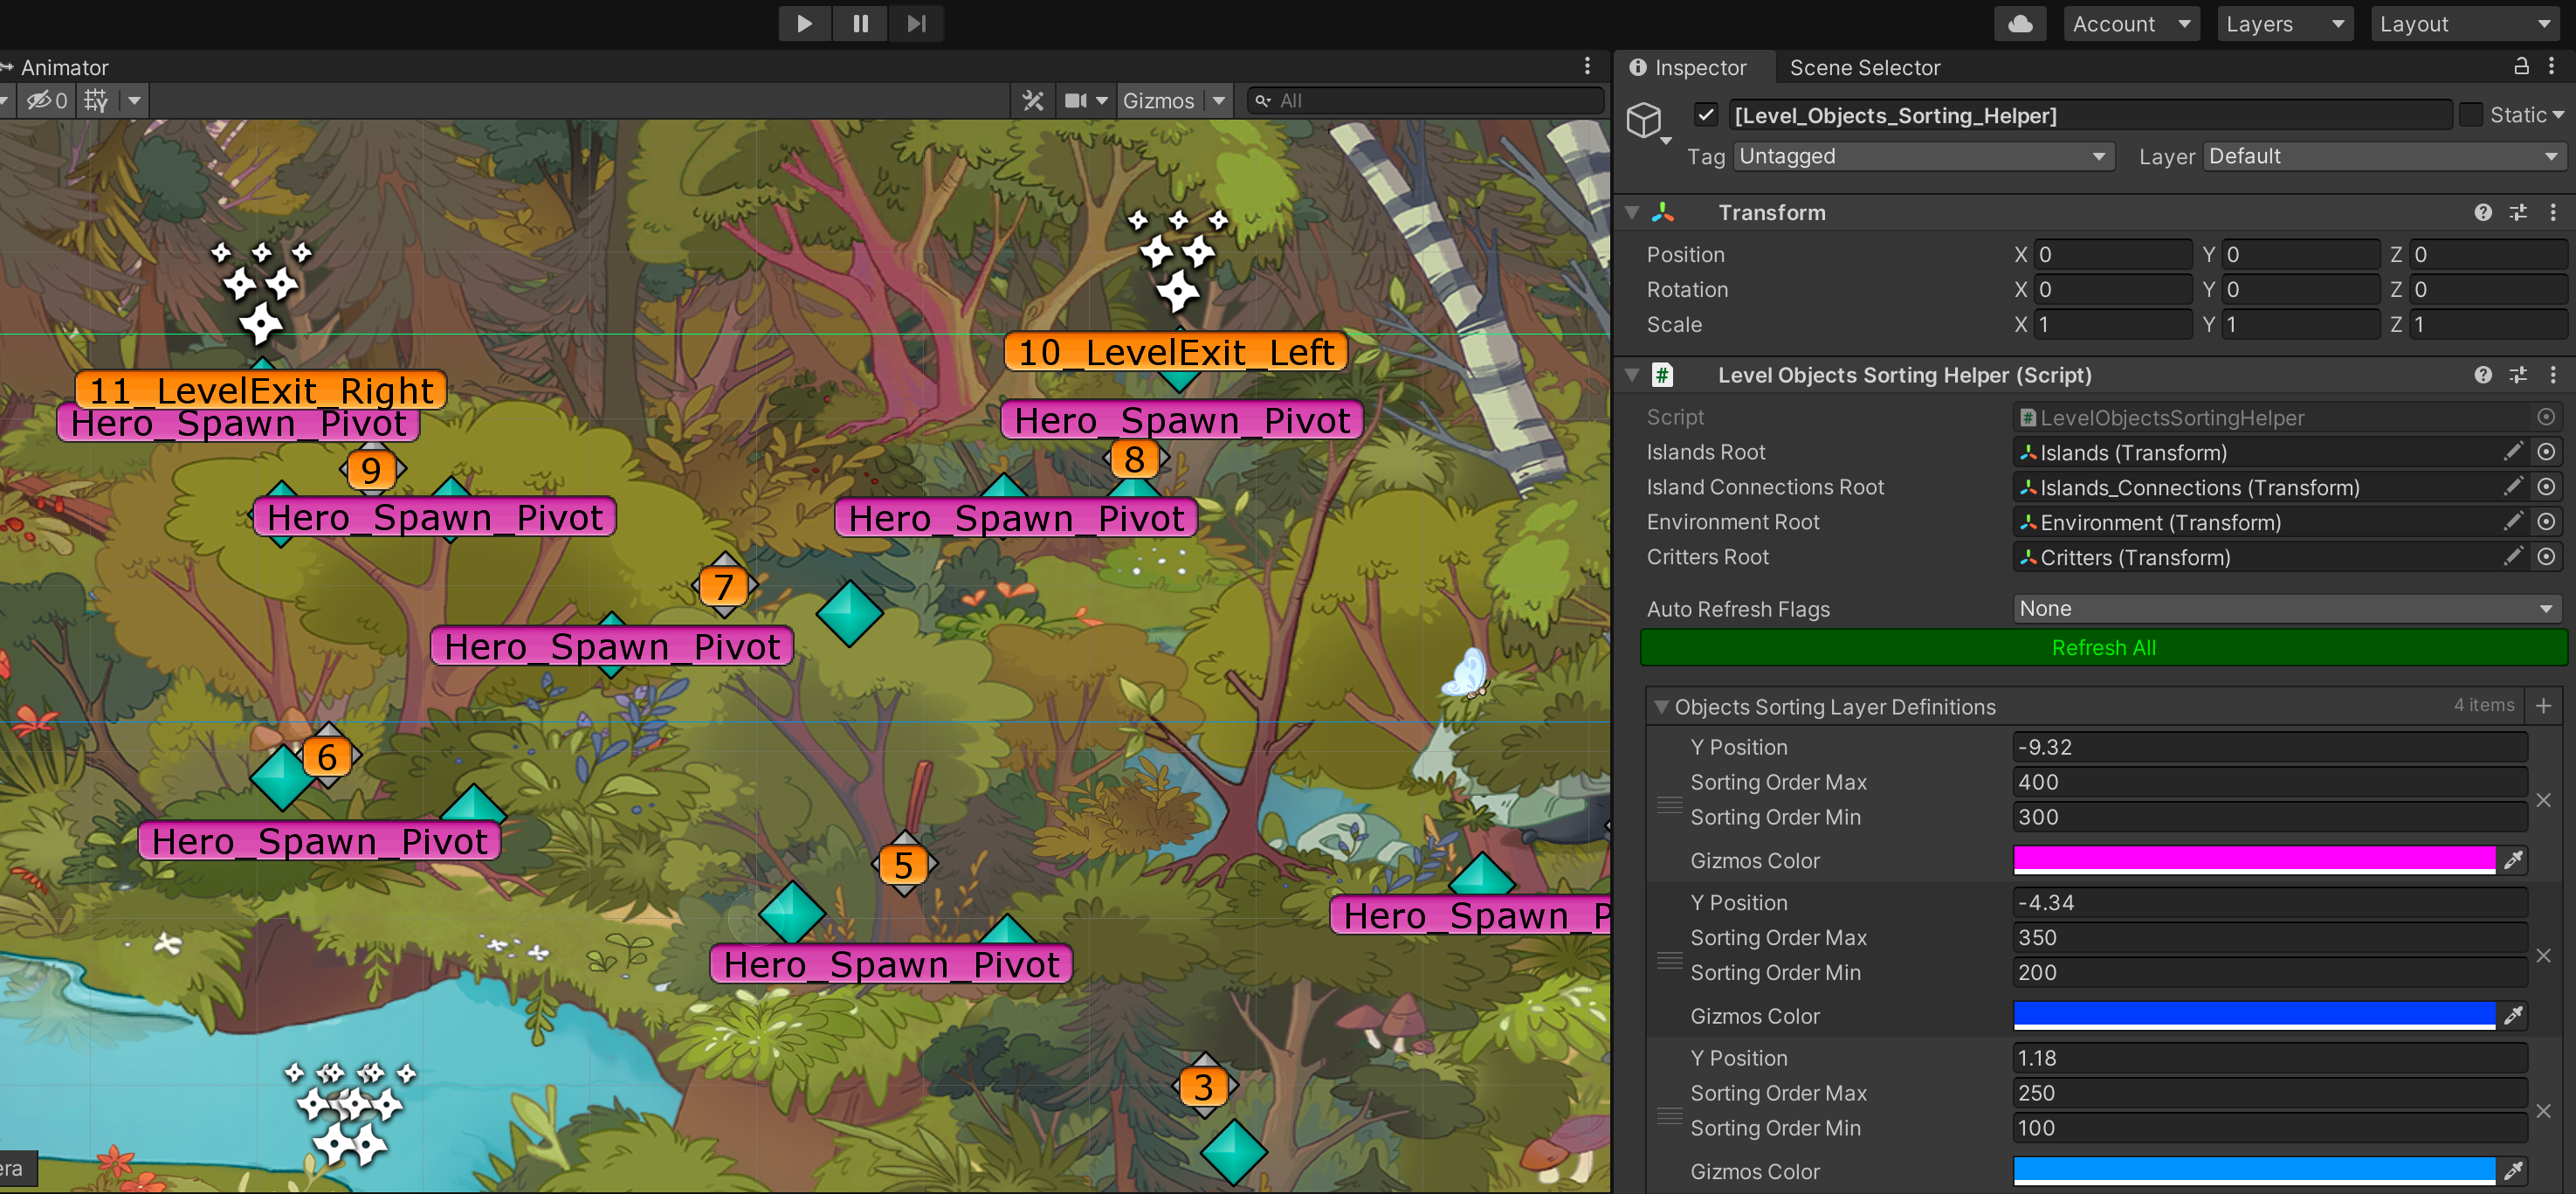The image size is (2576, 1194).
Task: Click the Pause button
Action: (860, 23)
